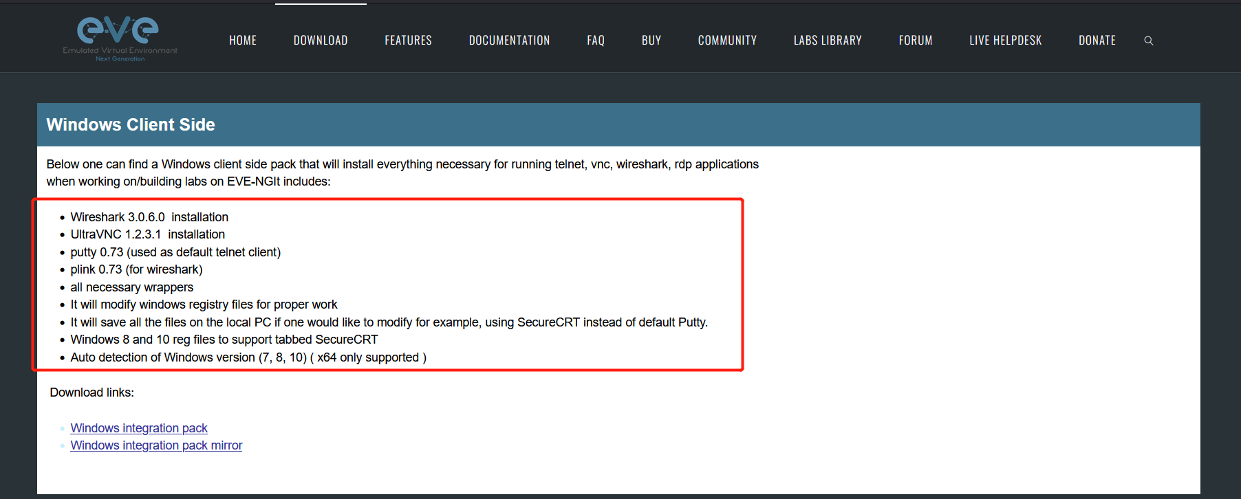Click the plink 0.73 list item
The image size is (1241, 499).
136,269
